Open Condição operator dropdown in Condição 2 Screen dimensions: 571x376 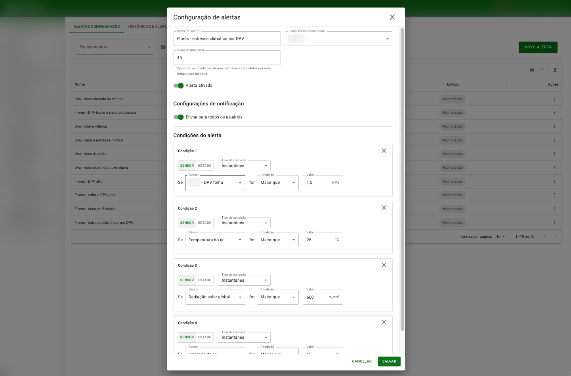(x=278, y=240)
